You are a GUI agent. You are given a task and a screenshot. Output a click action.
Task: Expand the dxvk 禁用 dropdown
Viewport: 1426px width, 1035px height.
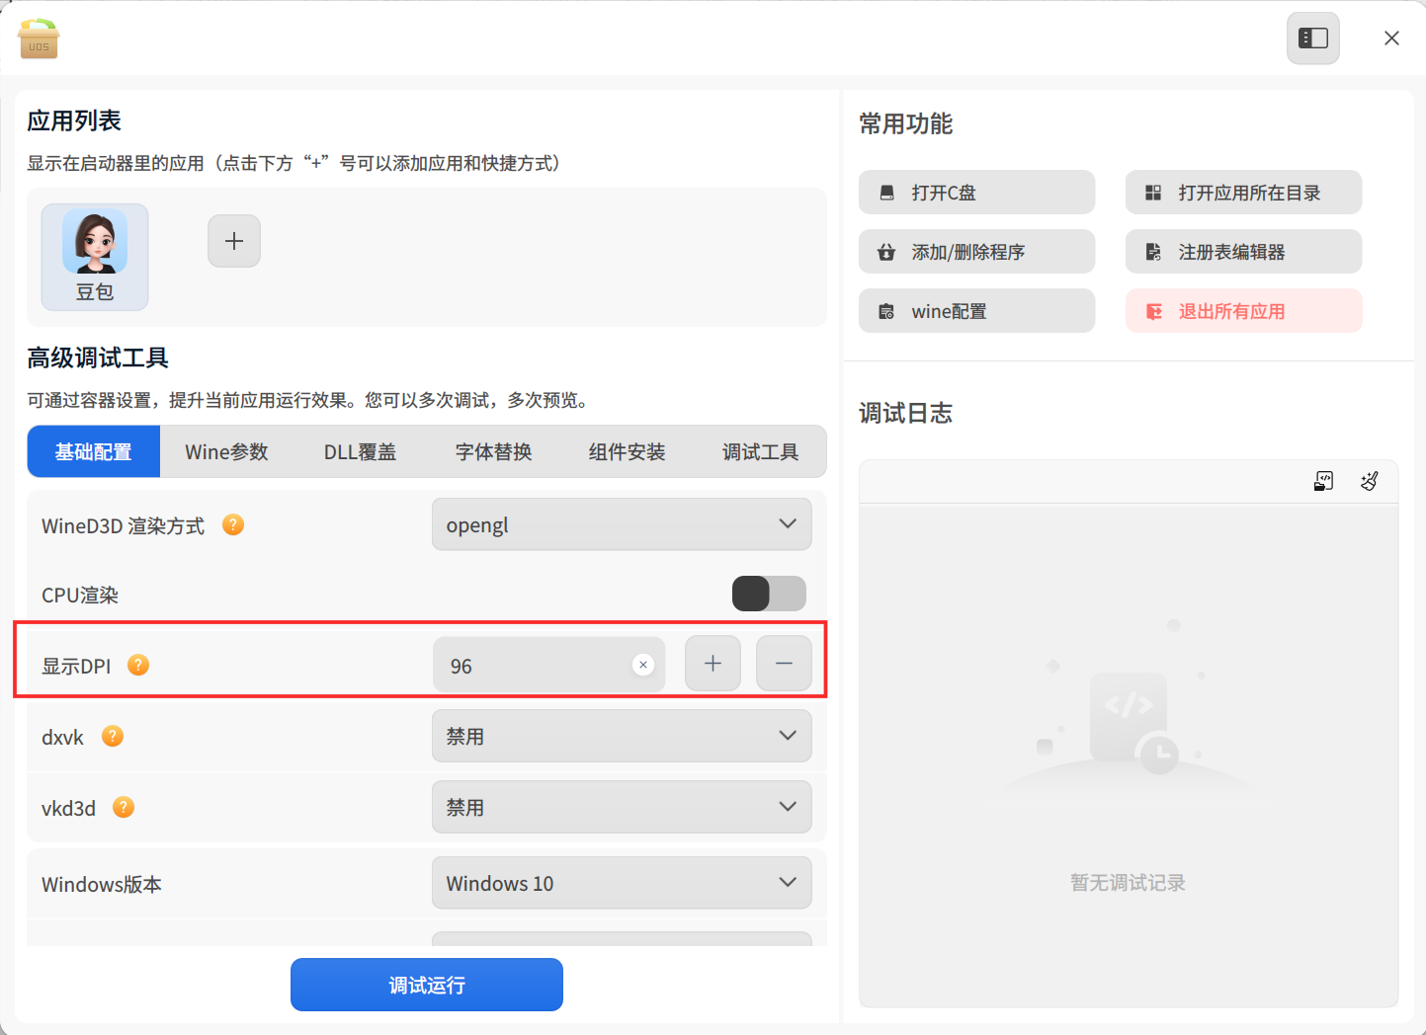tap(622, 736)
